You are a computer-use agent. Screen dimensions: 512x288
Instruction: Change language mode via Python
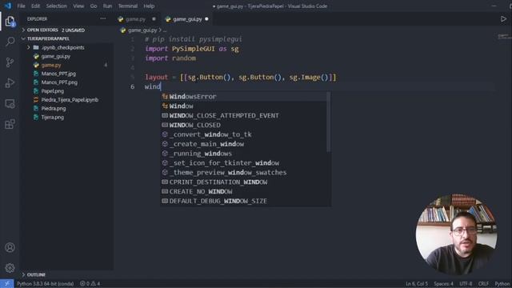502,284
